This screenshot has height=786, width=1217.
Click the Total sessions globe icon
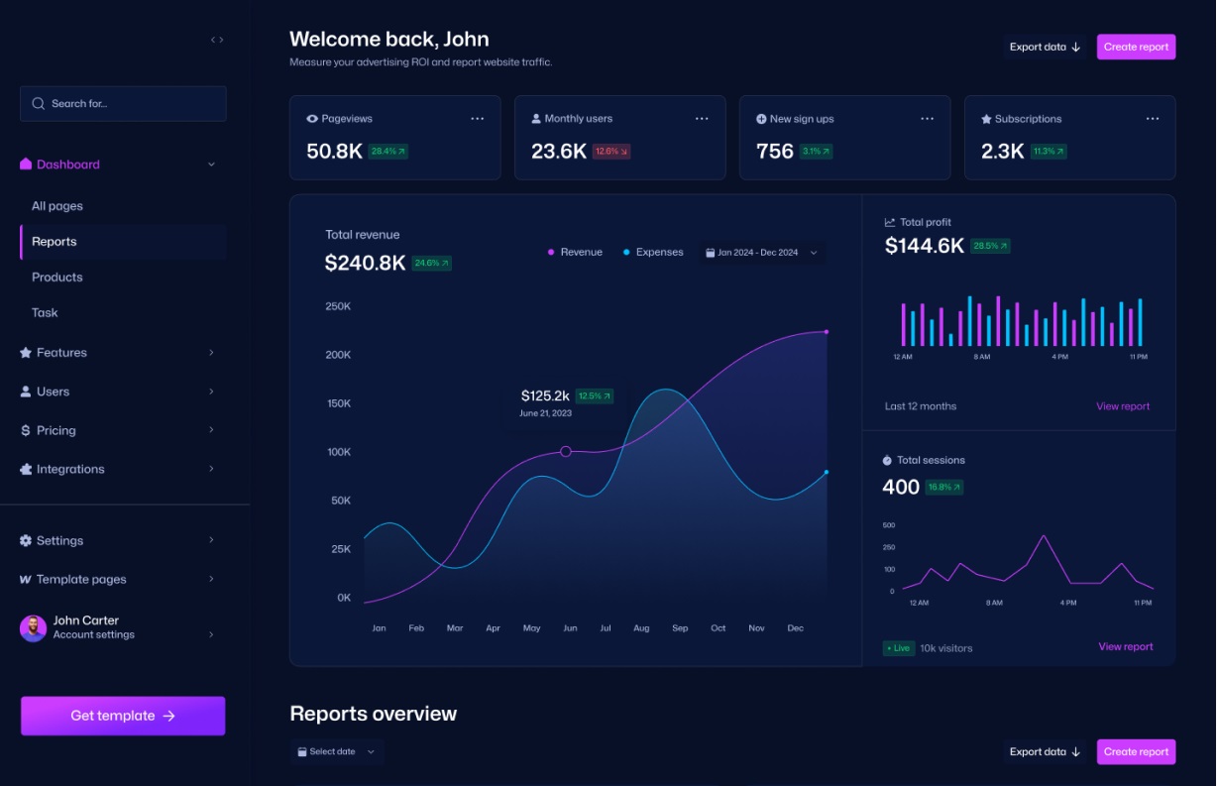click(885, 459)
